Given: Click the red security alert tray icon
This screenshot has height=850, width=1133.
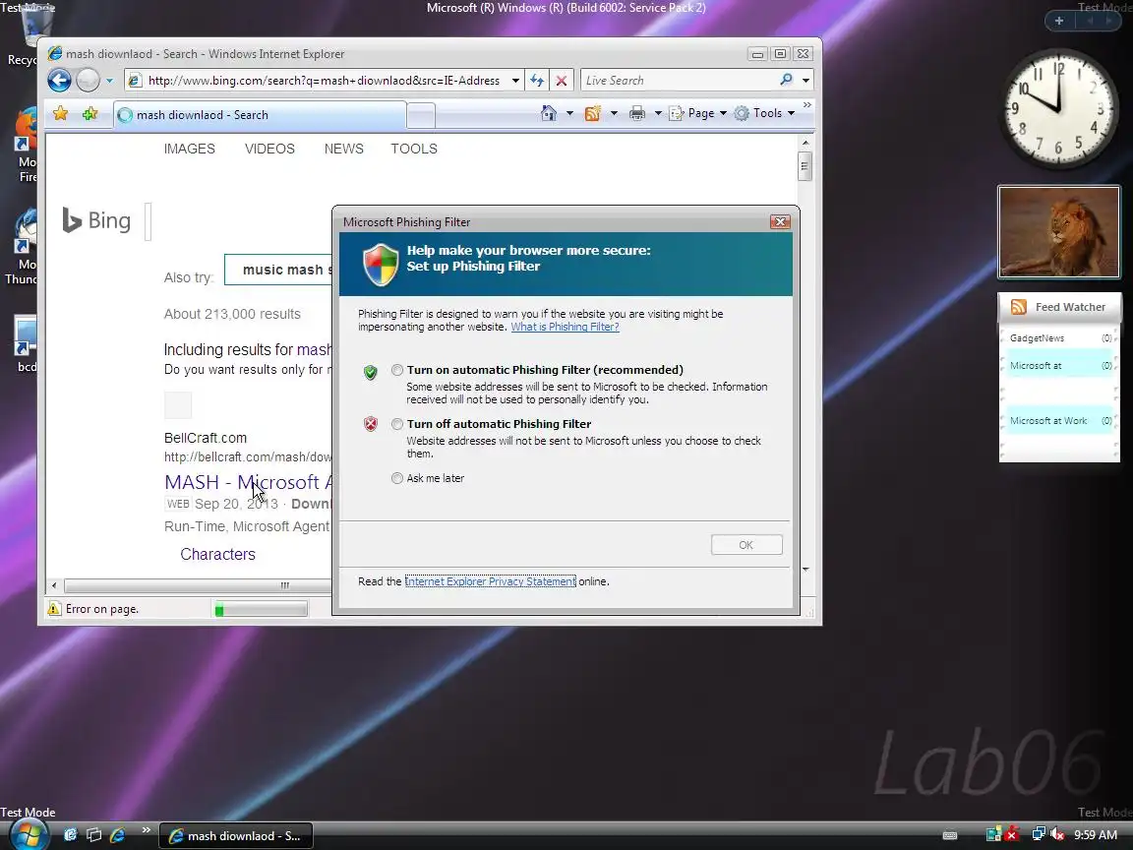Looking at the screenshot, I should (1012, 834).
